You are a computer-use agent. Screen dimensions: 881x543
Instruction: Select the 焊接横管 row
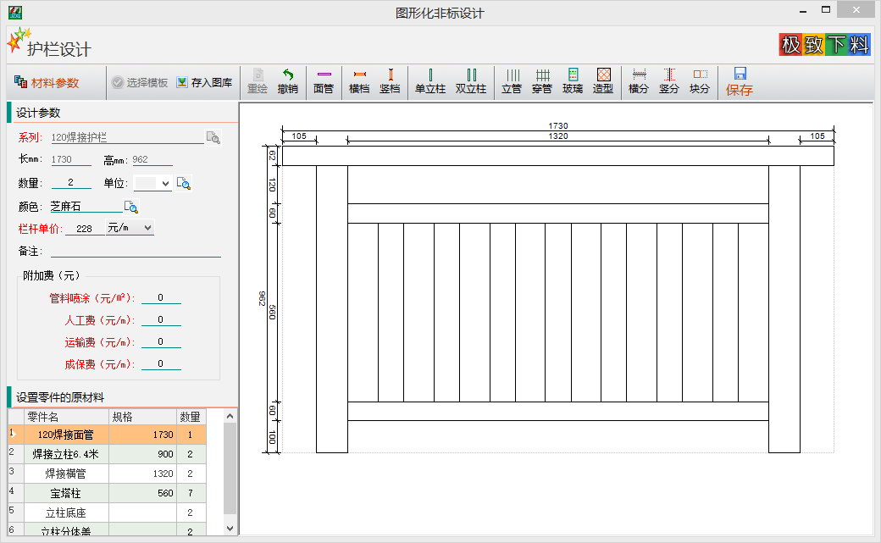pyautogui.click(x=108, y=474)
